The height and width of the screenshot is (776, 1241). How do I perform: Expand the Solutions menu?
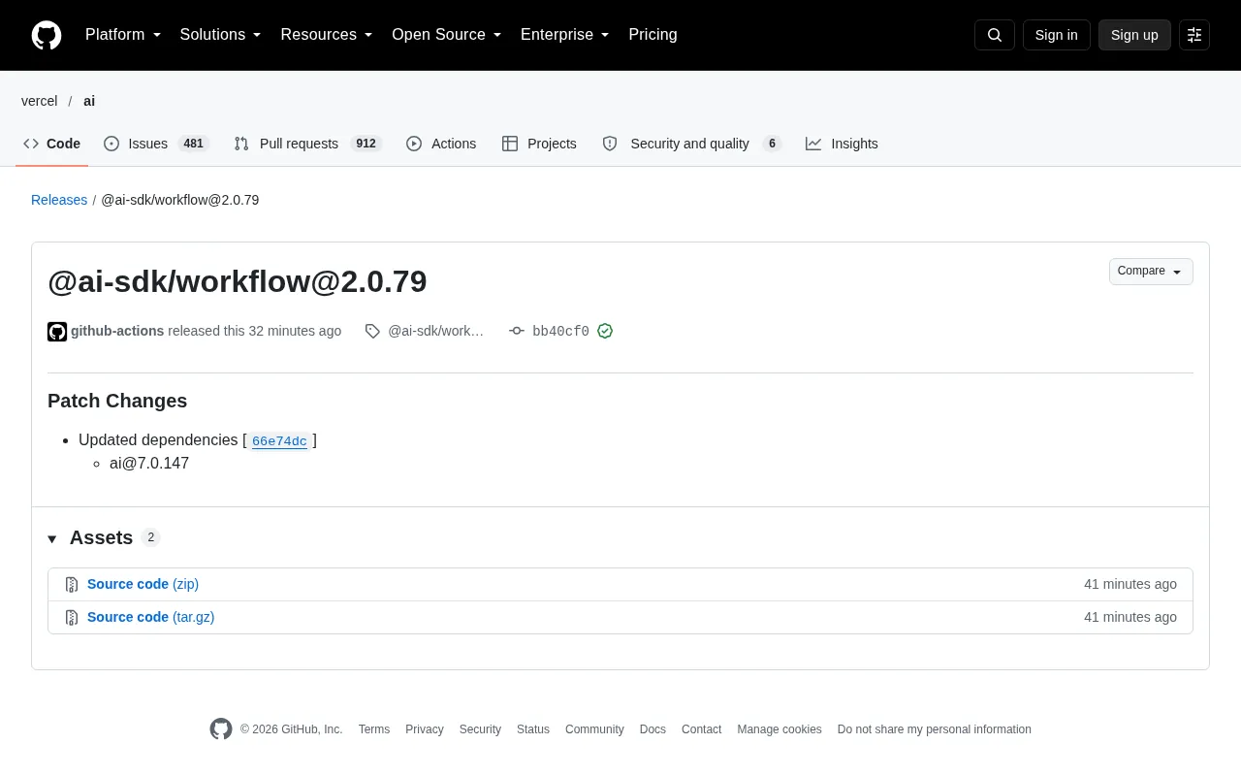click(221, 35)
